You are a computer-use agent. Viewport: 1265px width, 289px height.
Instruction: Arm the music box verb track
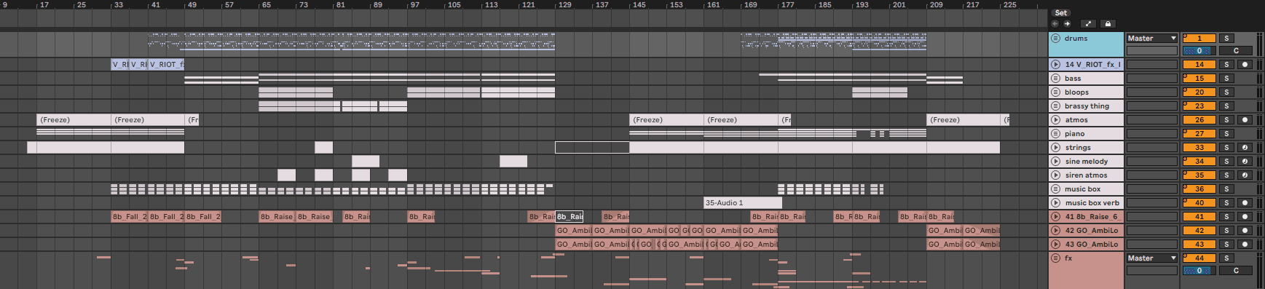(x=1245, y=203)
